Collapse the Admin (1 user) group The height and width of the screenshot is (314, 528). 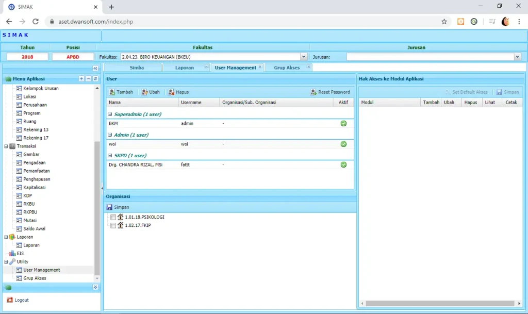[x=110, y=135]
